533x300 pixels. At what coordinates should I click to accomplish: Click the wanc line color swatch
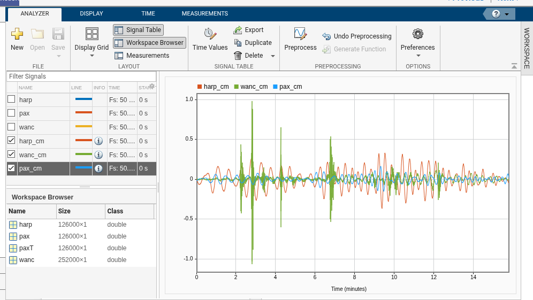(83, 127)
